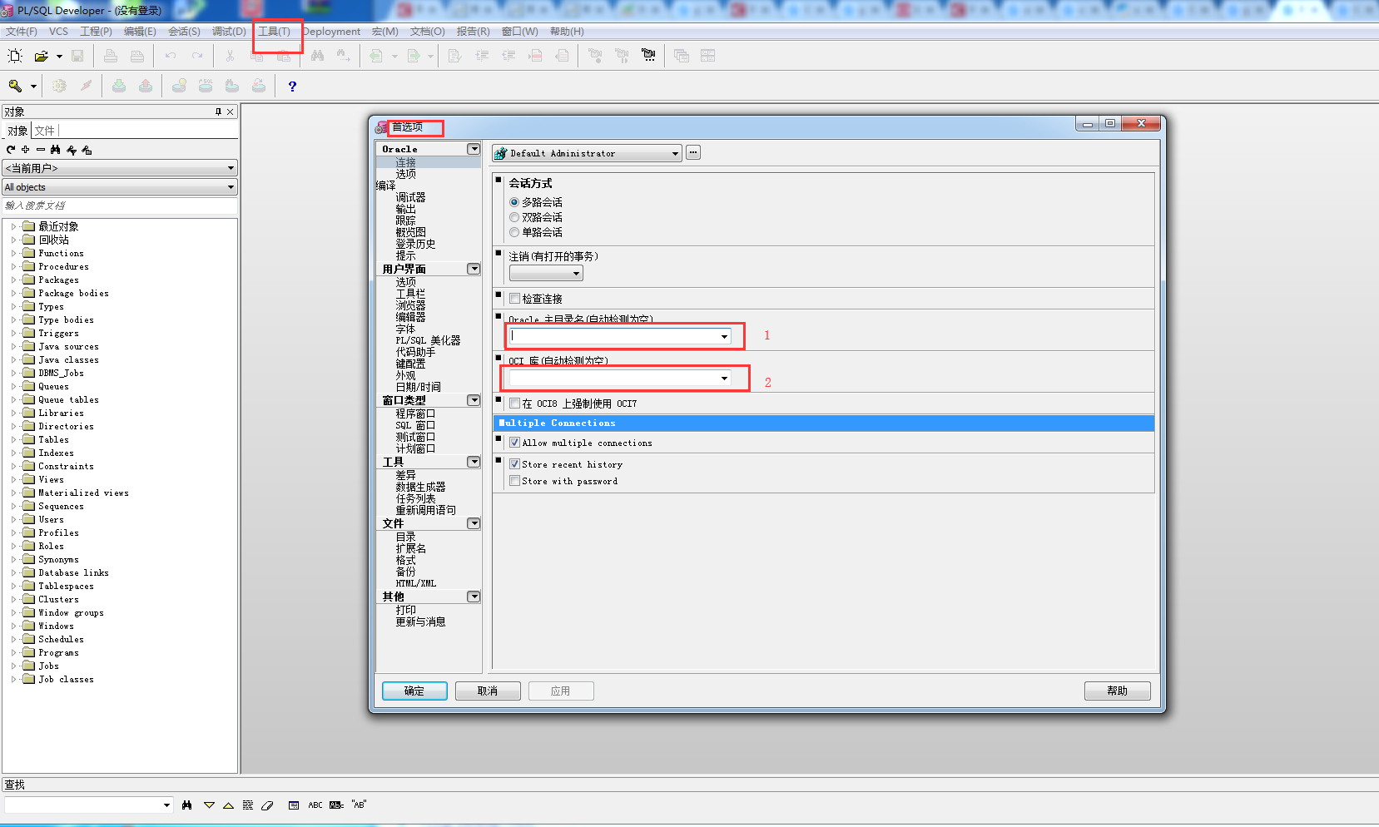Toggle 在 OCI8 上强制使用 OCI7 checkbox
The width and height of the screenshot is (1379, 827).
tap(514, 404)
